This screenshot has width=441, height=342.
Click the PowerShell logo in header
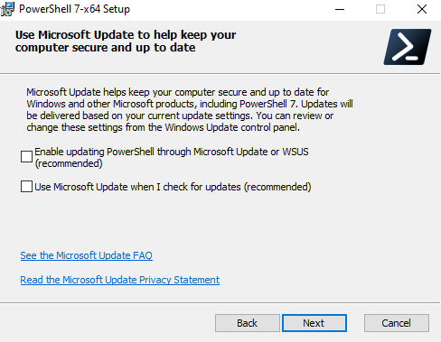pos(408,47)
